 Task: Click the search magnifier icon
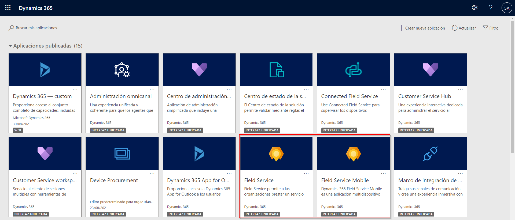tap(11, 28)
